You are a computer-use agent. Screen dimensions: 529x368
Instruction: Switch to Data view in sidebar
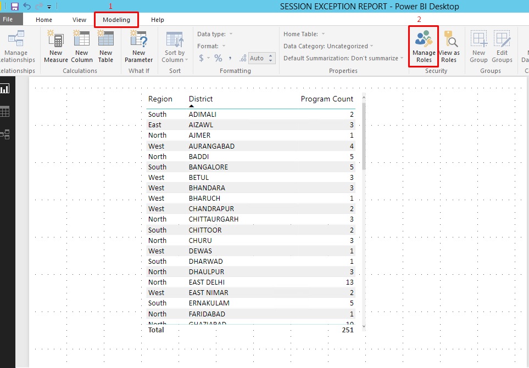coord(5,111)
